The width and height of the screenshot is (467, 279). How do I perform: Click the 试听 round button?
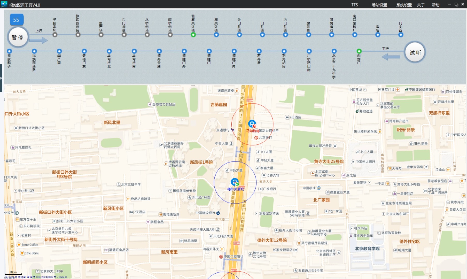click(x=415, y=52)
